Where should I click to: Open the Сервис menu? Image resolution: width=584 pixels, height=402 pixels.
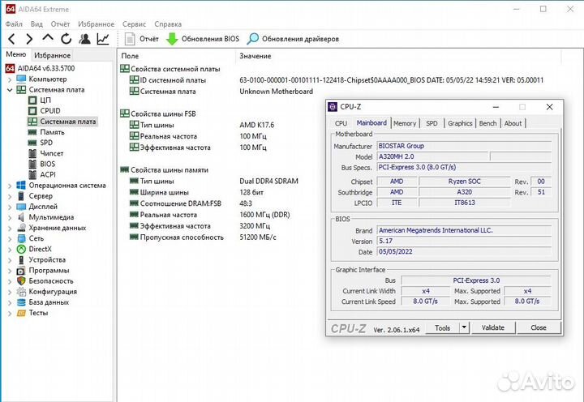pyautogui.click(x=134, y=24)
